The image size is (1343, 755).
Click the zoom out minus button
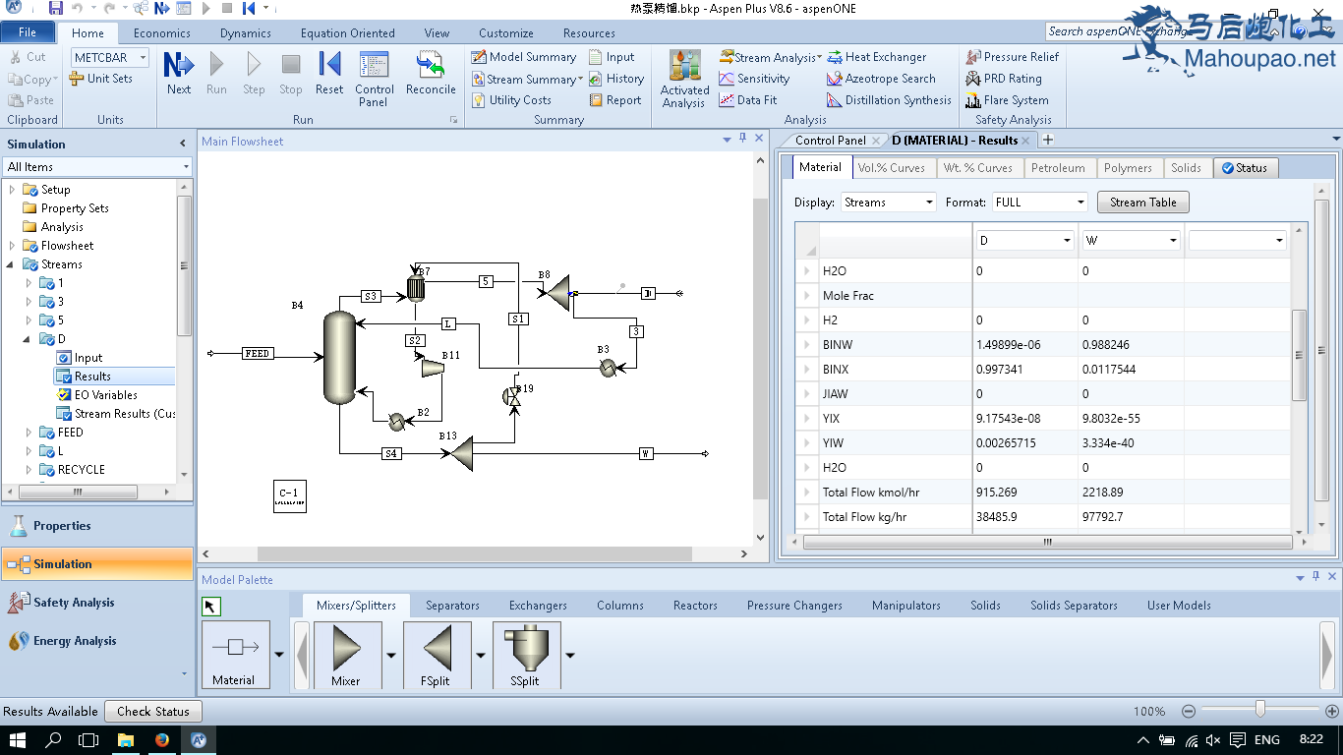(1188, 711)
